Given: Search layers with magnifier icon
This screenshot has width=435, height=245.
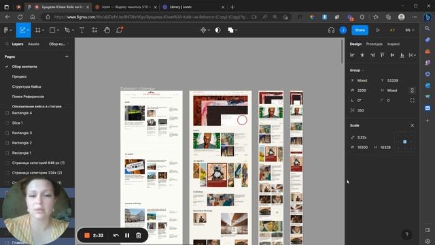Looking at the screenshot, I should [x=7, y=44].
